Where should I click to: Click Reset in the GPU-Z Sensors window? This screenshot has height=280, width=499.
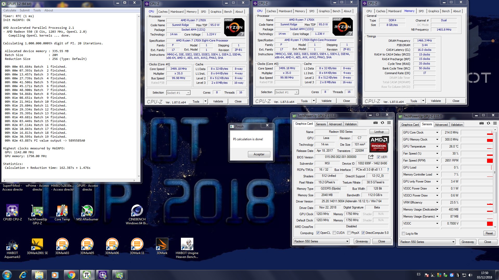[x=489, y=233]
